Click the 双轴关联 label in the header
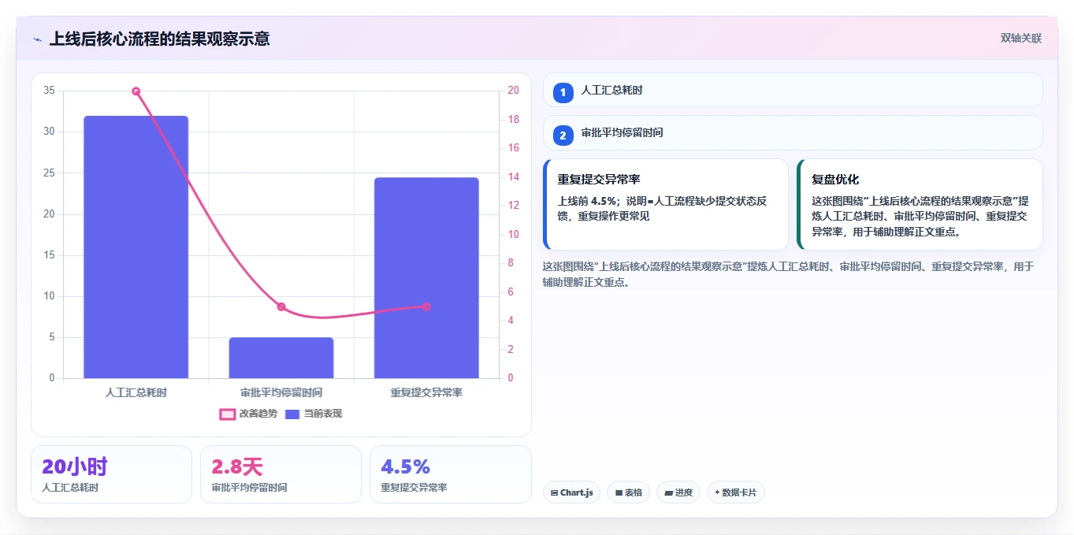 tap(1020, 39)
